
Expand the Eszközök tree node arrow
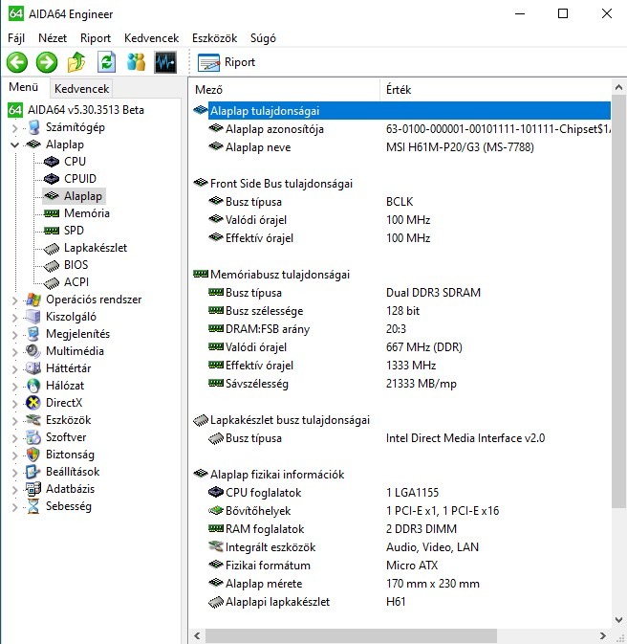(x=14, y=421)
